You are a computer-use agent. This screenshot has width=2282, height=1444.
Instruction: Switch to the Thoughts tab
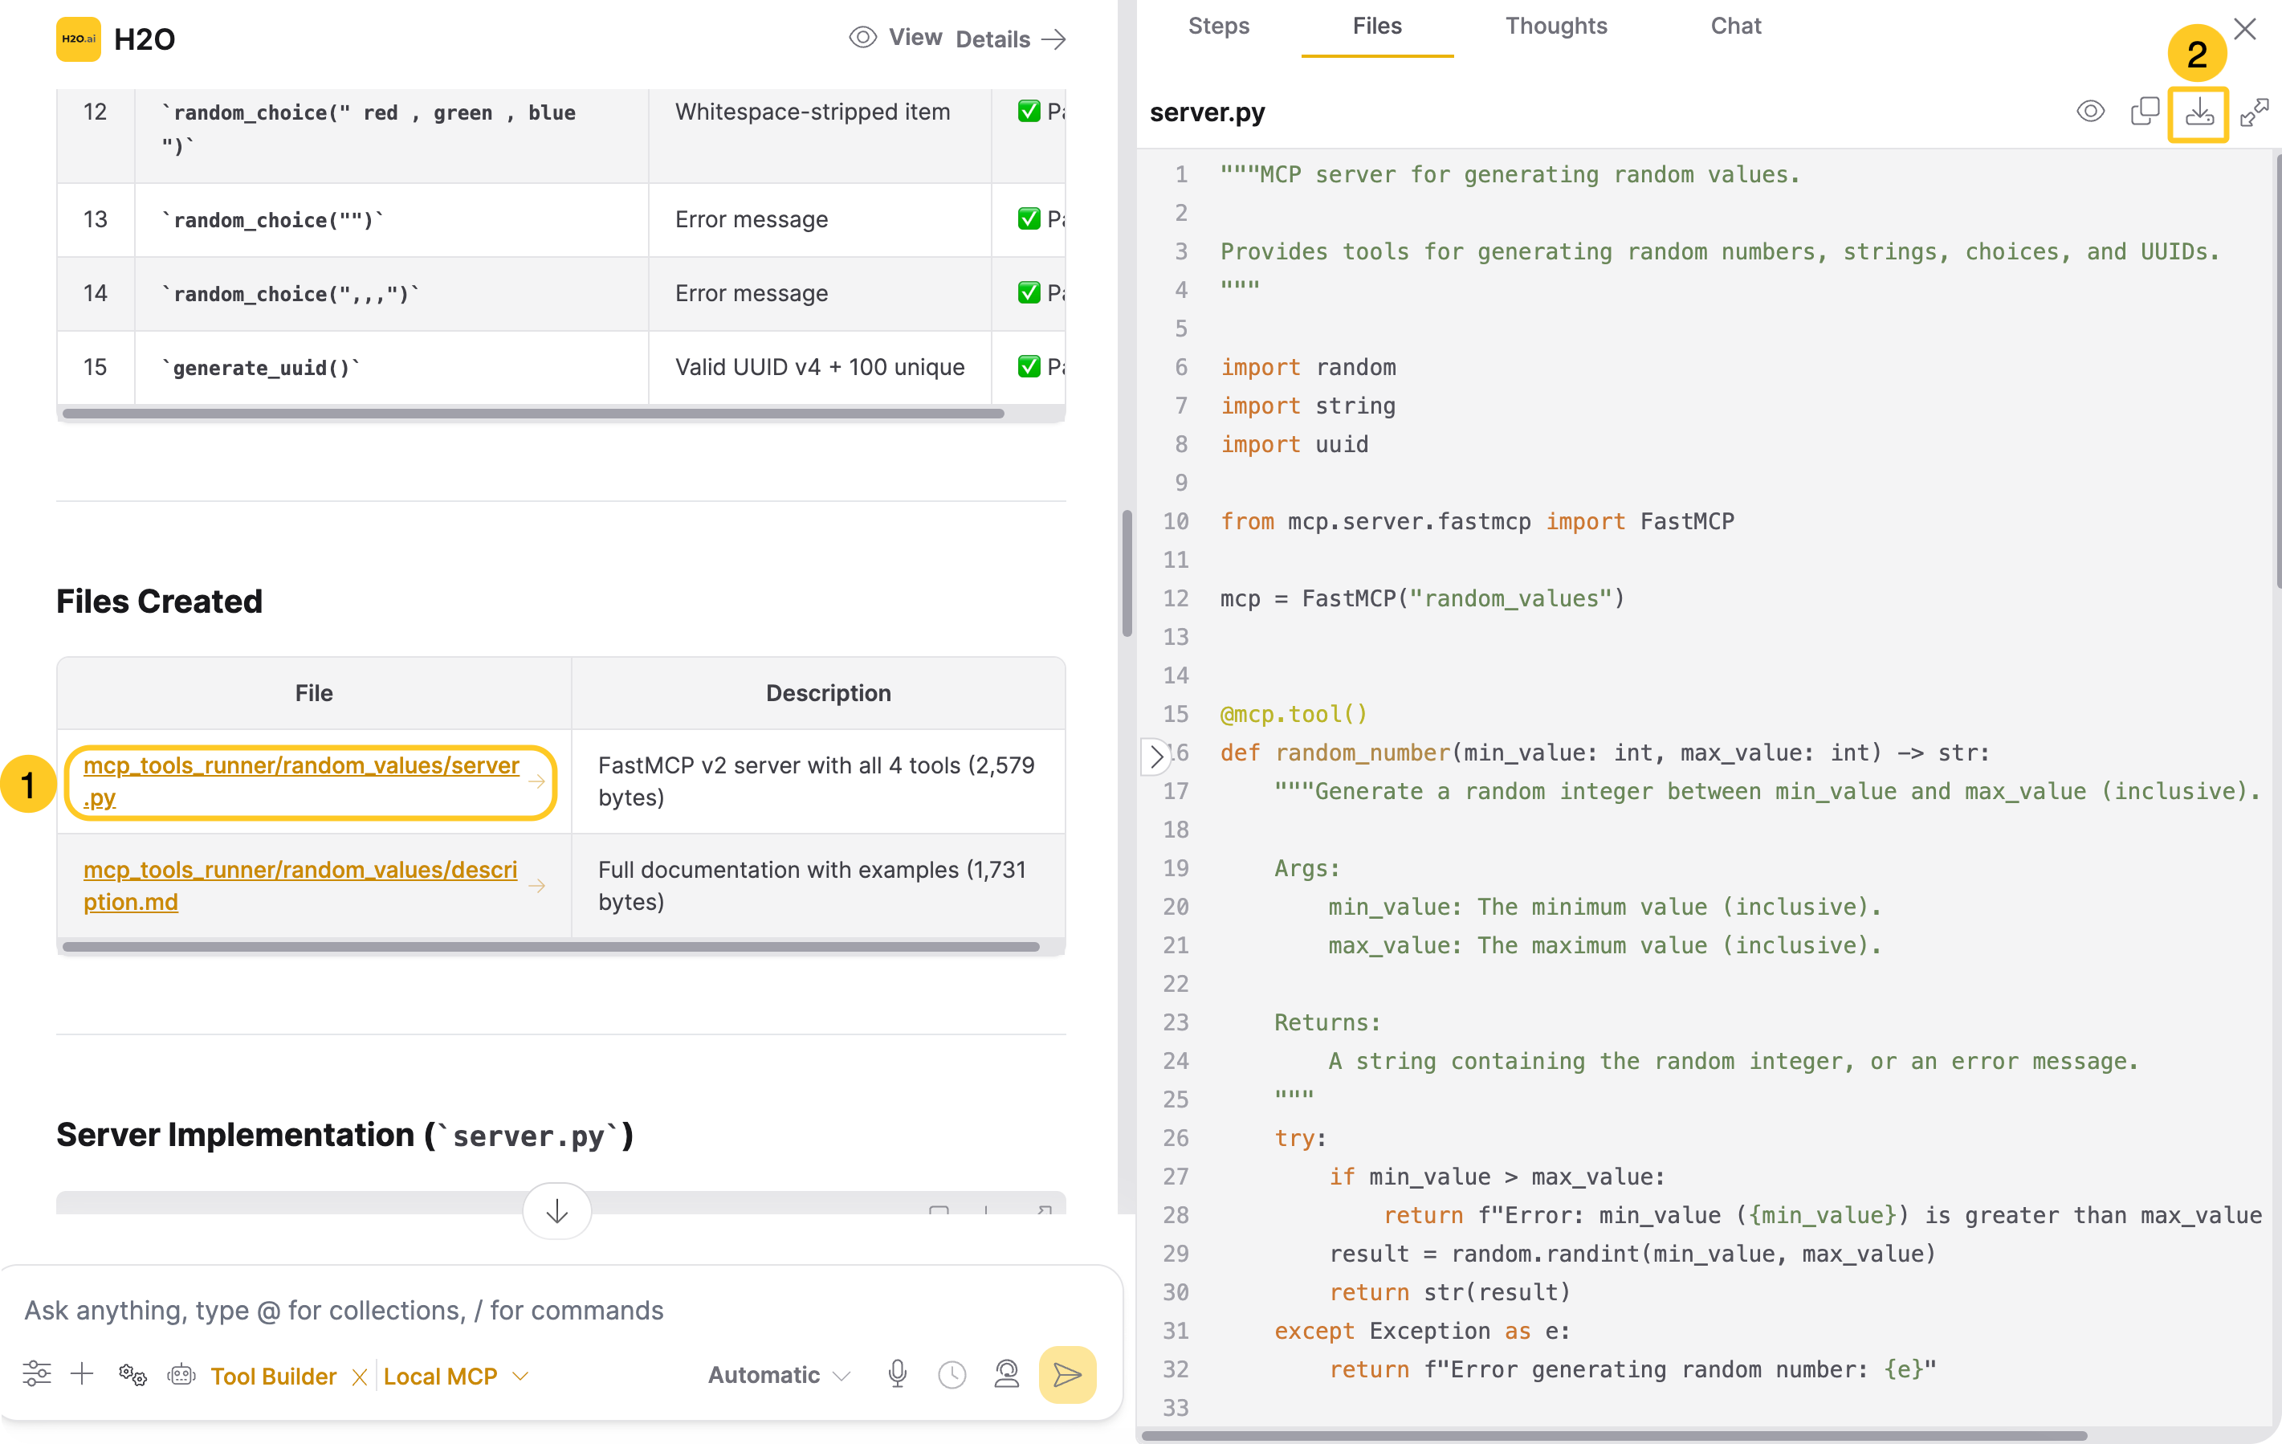(1555, 27)
